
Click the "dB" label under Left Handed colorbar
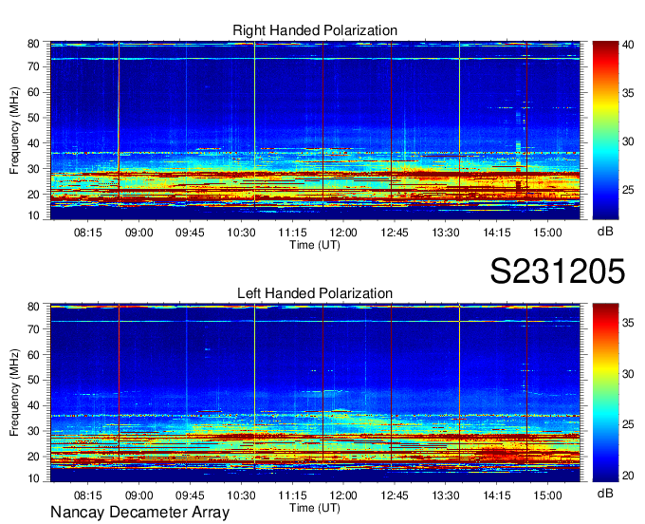605,493
